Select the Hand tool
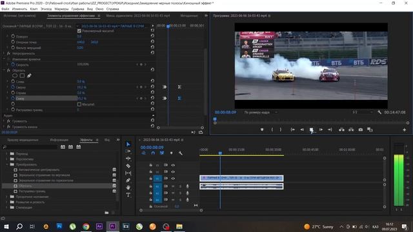This screenshot has height=232, width=413. 128,188
